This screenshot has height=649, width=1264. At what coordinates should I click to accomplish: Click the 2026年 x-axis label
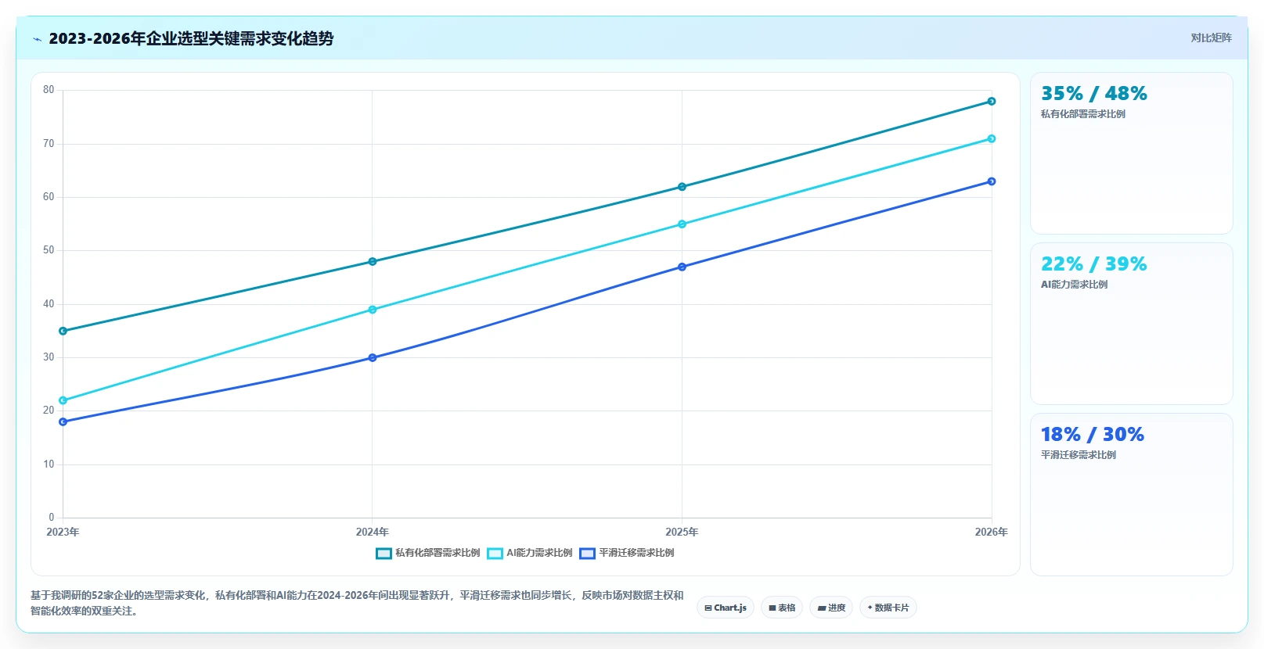[x=991, y=532]
